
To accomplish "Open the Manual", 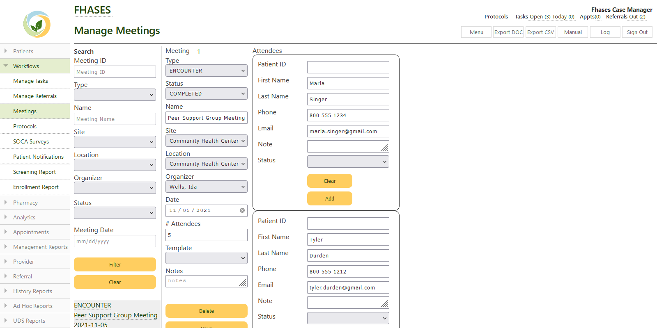I will pyautogui.click(x=573, y=32).
